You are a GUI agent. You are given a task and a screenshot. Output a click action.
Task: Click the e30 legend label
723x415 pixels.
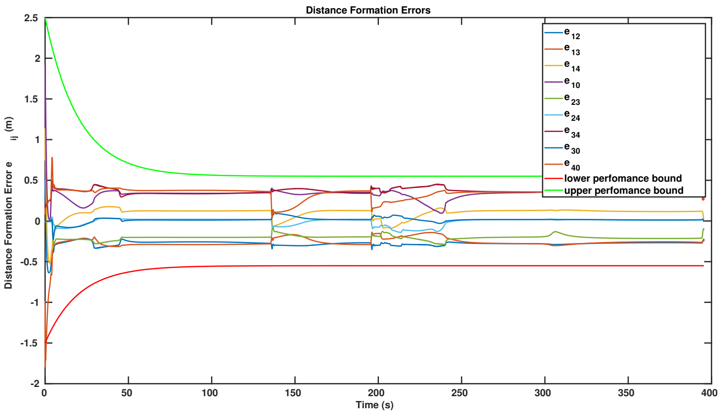[572, 148]
